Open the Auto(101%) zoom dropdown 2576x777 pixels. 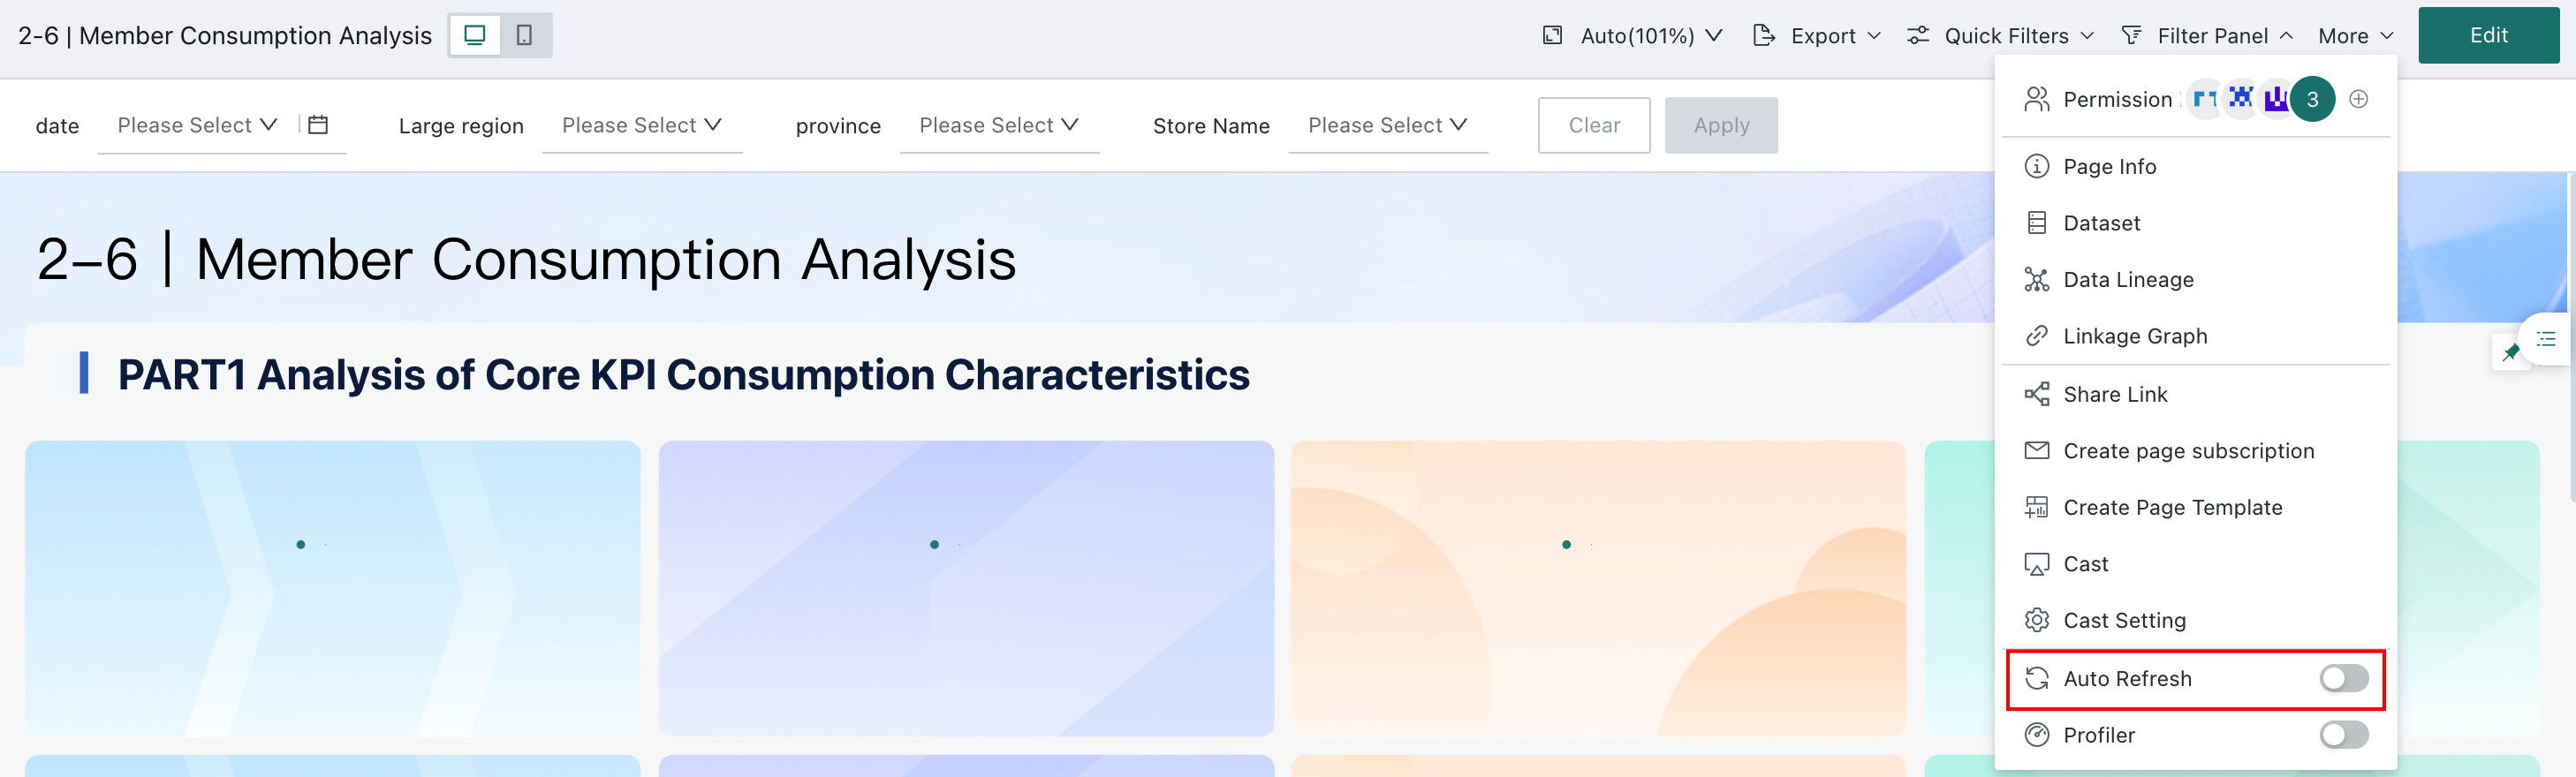[x=1632, y=36]
